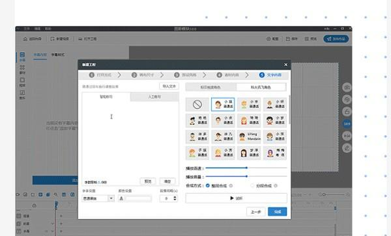Click the blue finish button

point(278,212)
